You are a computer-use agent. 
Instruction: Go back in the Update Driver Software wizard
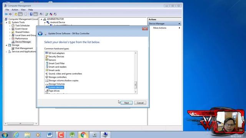click(x=40, y=34)
